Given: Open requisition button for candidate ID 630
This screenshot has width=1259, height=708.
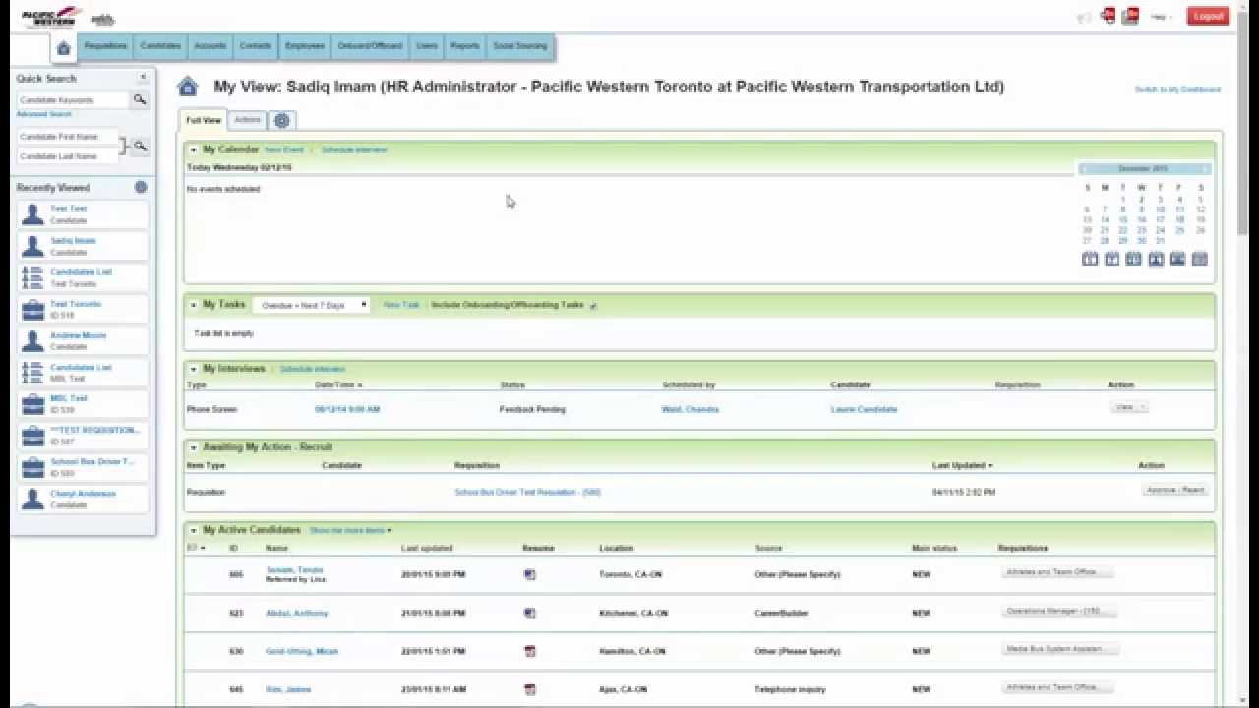Looking at the screenshot, I should click(x=1060, y=649).
